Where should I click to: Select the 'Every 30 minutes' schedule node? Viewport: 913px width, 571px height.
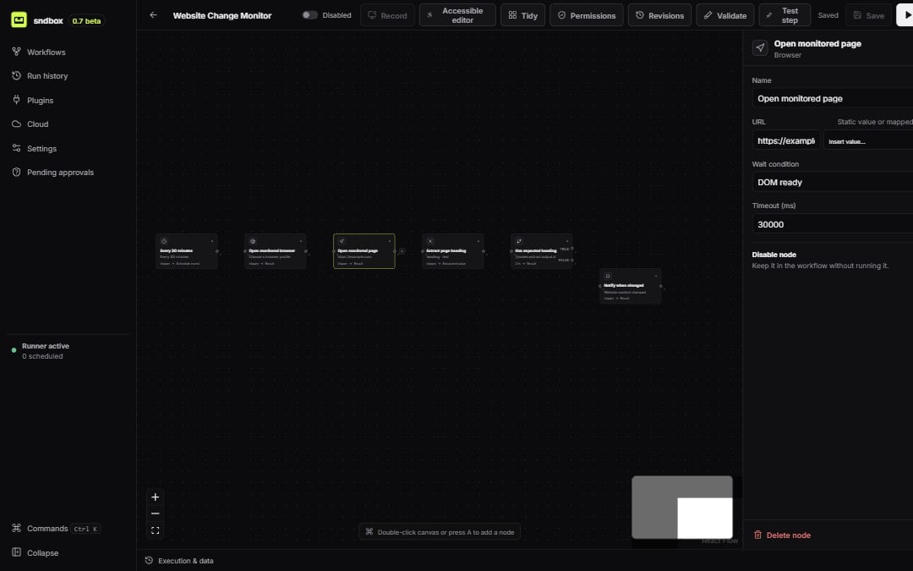coord(187,251)
